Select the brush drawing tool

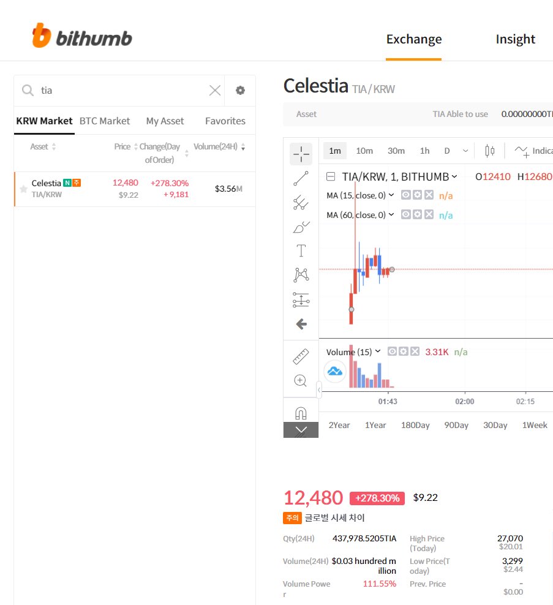coord(301,228)
